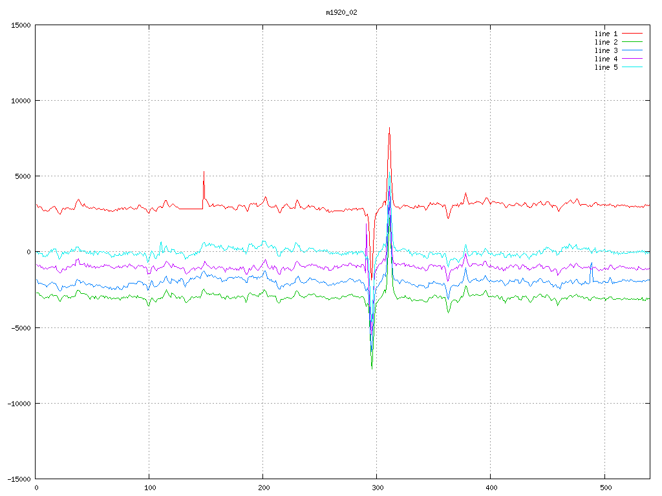This screenshot has width=662, height=496.
Task: Click the y-axis label 5000
Action: (23, 176)
